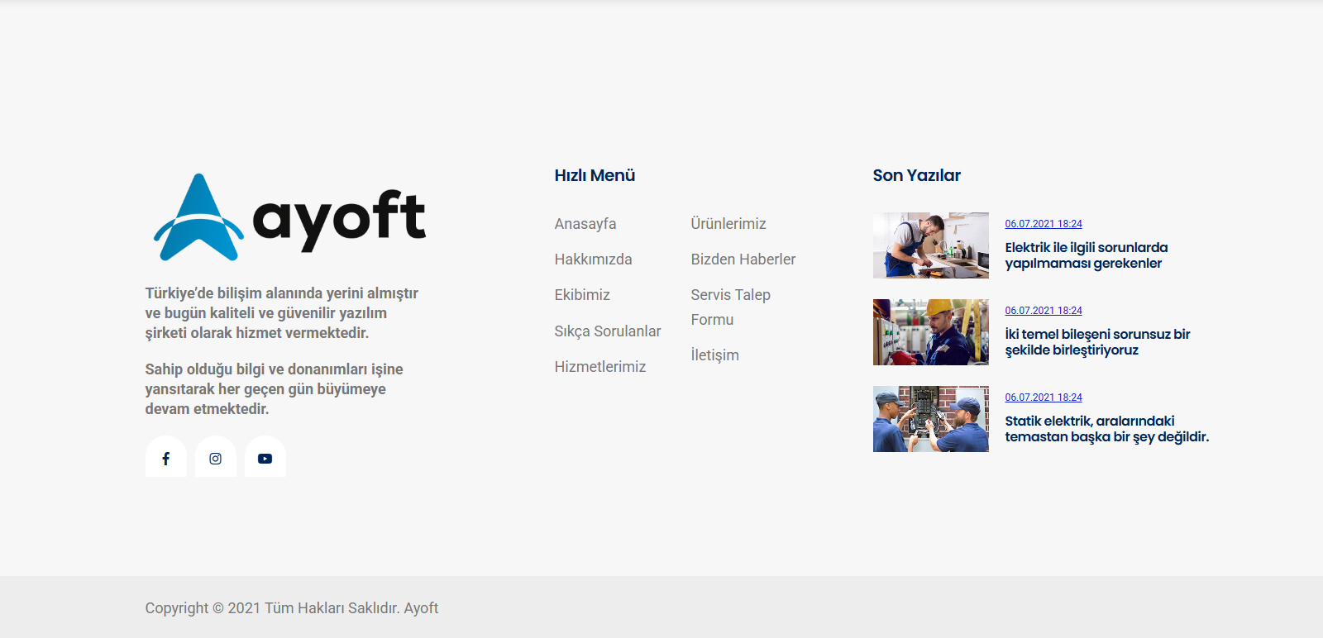
Task: Read article İki temel bileşeni sorunsuz
Action: [1098, 342]
